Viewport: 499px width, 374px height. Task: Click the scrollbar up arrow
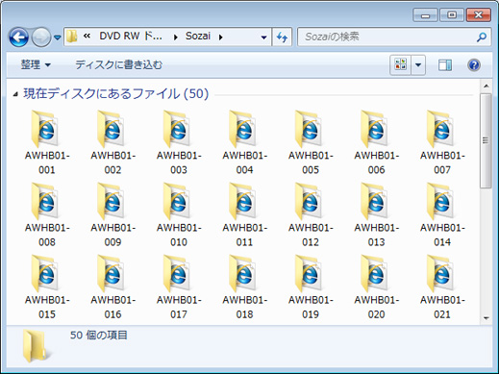point(486,86)
